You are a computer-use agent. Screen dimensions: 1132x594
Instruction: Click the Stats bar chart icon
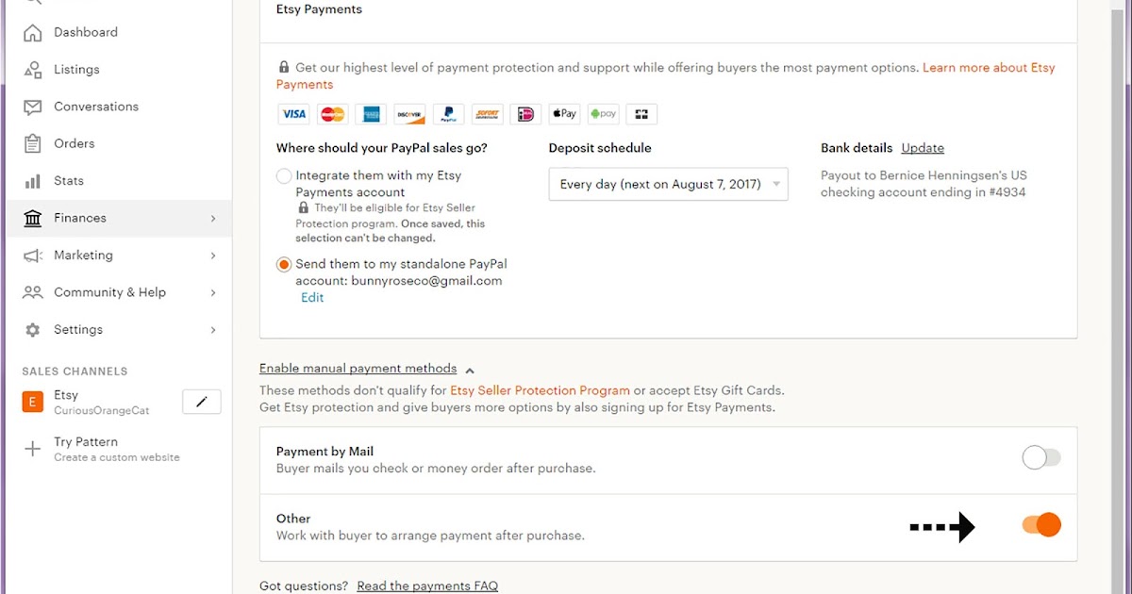33,181
